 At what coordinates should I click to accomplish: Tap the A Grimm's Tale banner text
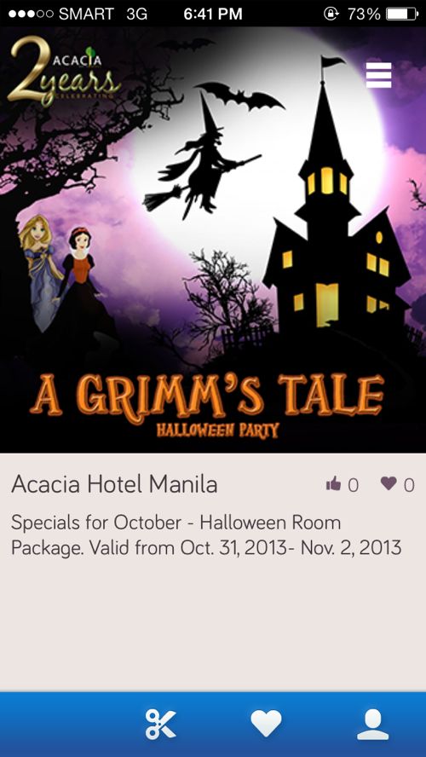pyautogui.click(x=207, y=396)
